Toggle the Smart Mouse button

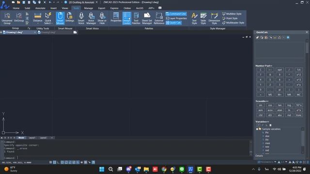[x=60, y=18]
